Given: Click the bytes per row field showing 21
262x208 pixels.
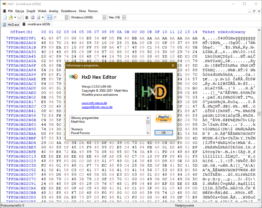Looking at the screenshot, I should point(59,17).
